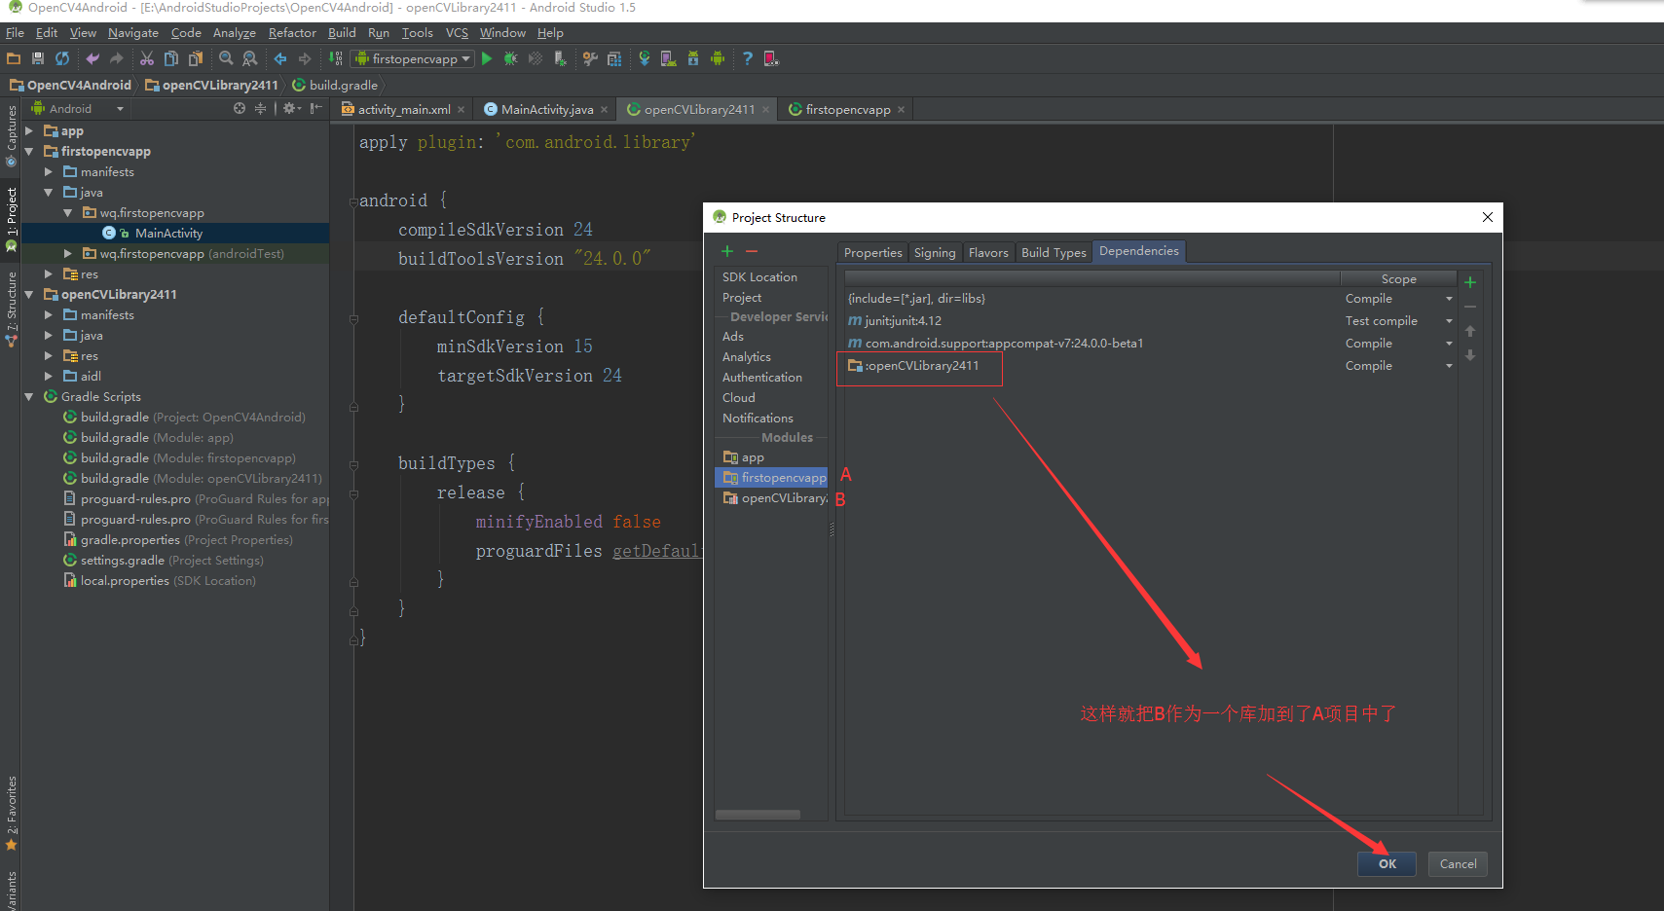This screenshot has height=911, width=1664.
Task: Add a dependency with the green plus
Action: pyautogui.click(x=1470, y=282)
